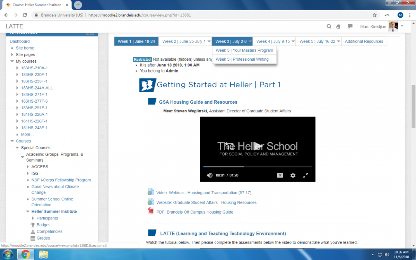Reload the page in Chrome
Image resolution: width=416 pixels, height=260 pixels.
[x=25, y=15]
